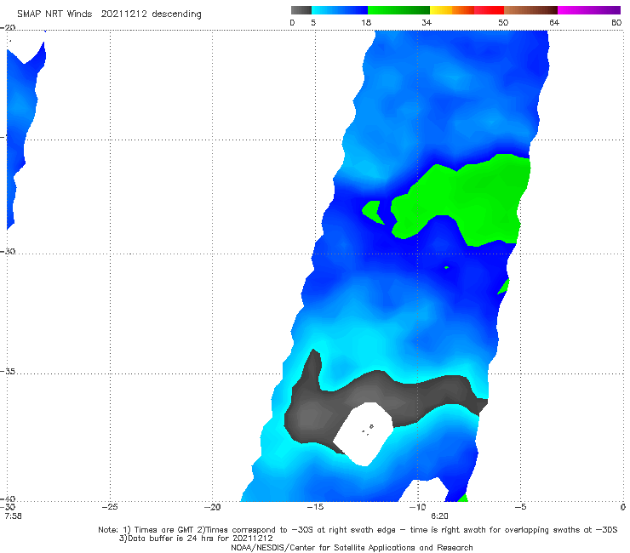The width and height of the screenshot is (630, 553).
Task: Click the 'Data buffer is 24 hrs' note
Action: pos(196,539)
